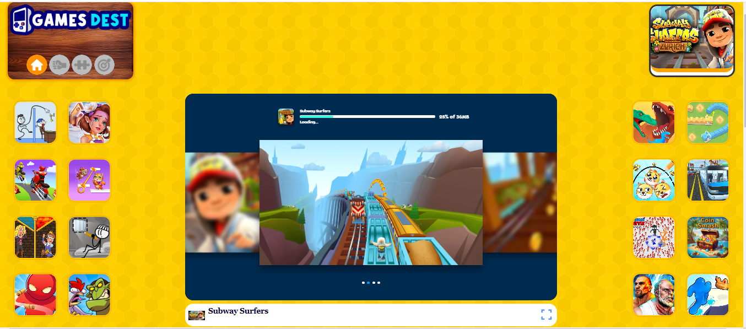Enter fullscreen mode for Subway Surfers
Image resolution: width=746 pixels, height=329 pixels.
[x=546, y=315]
